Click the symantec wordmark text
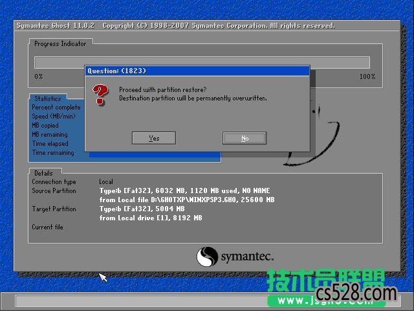Image resolution: width=414 pixels, height=311 pixels. click(247, 257)
